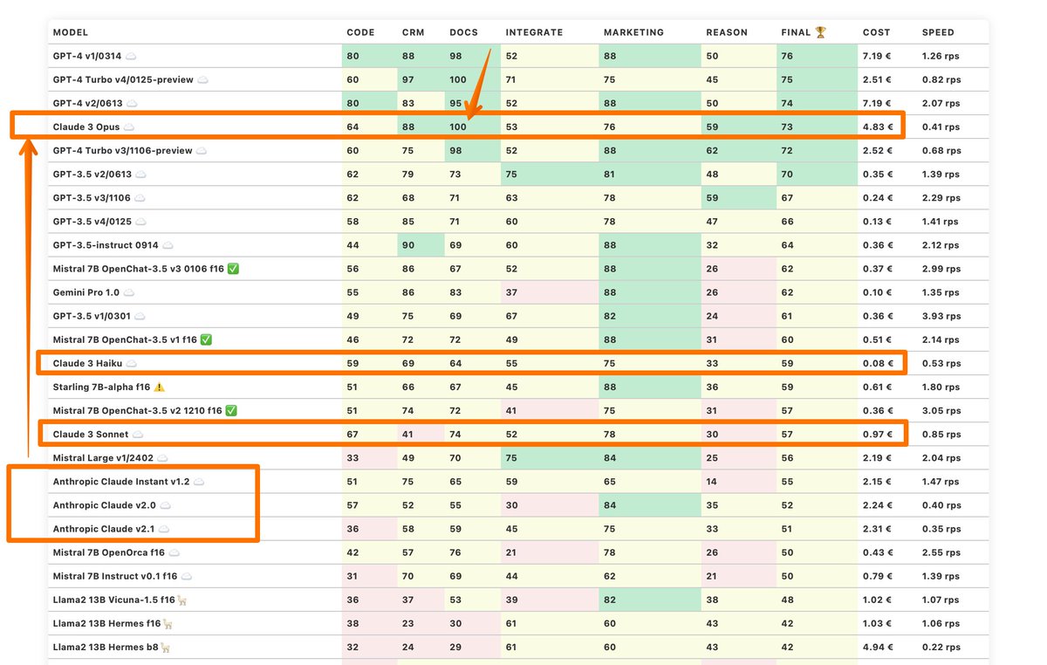This screenshot has width=1047, height=665.
Task: Select the Mistral 7B OpenOrca f16 model name
Action: (109, 552)
